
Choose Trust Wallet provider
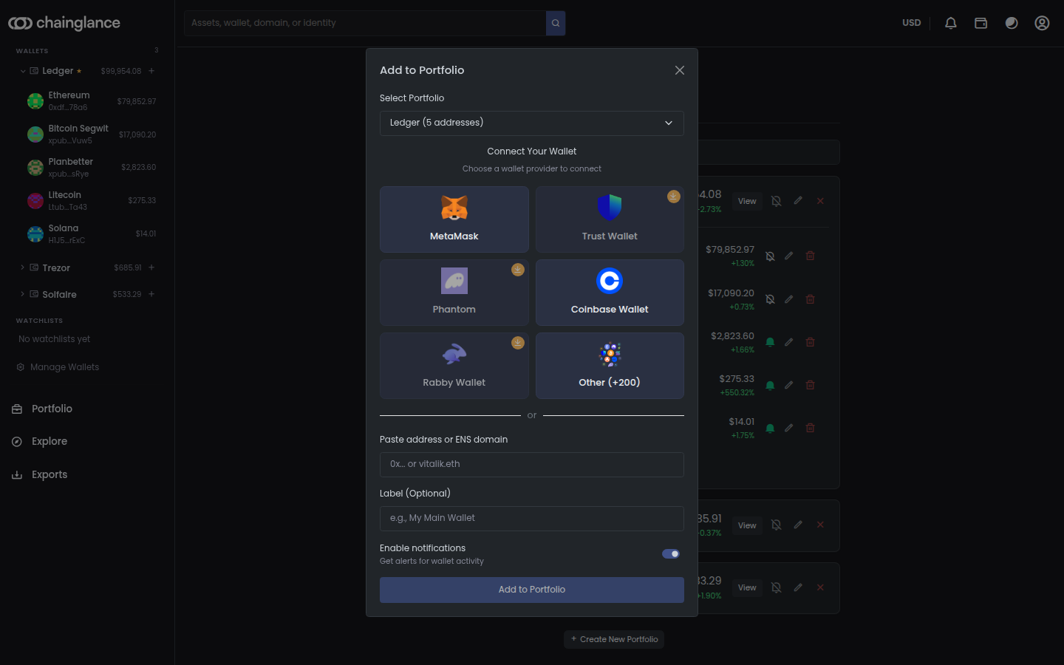610,219
